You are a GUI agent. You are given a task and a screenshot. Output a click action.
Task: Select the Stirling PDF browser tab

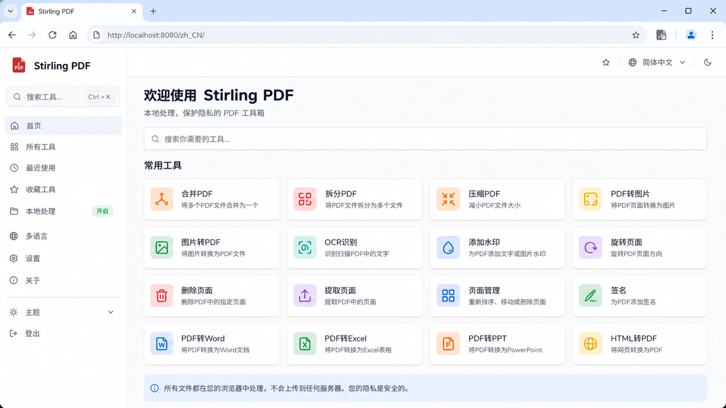click(x=82, y=11)
